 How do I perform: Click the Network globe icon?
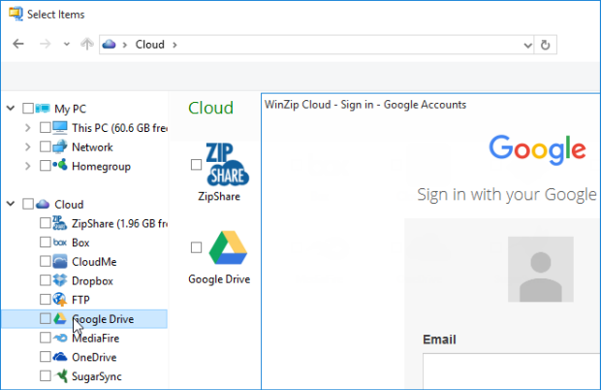pos(60,146)
